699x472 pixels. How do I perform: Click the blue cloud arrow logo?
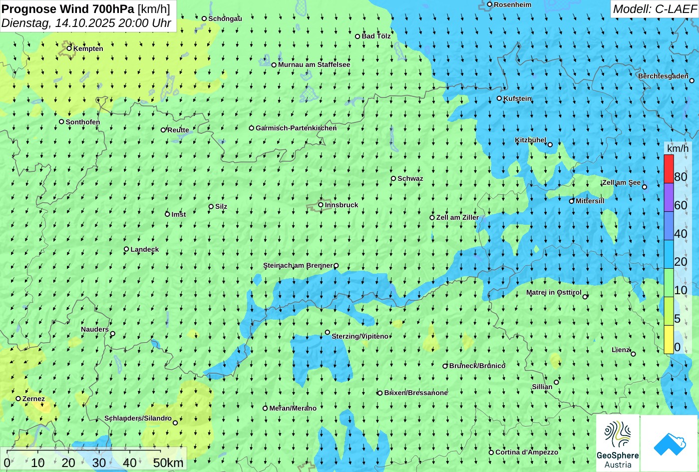(669, 443)
